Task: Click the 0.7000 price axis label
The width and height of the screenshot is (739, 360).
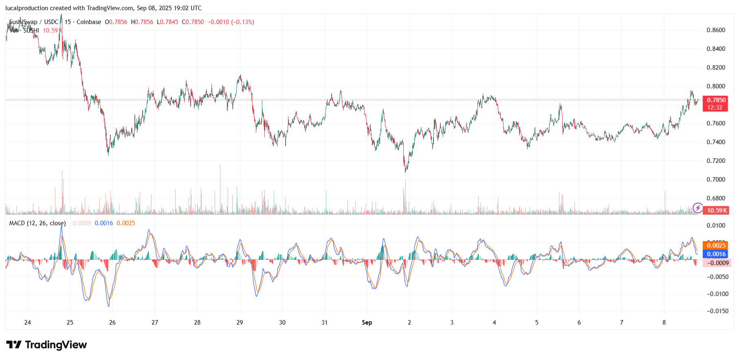Action: [716, 180]
